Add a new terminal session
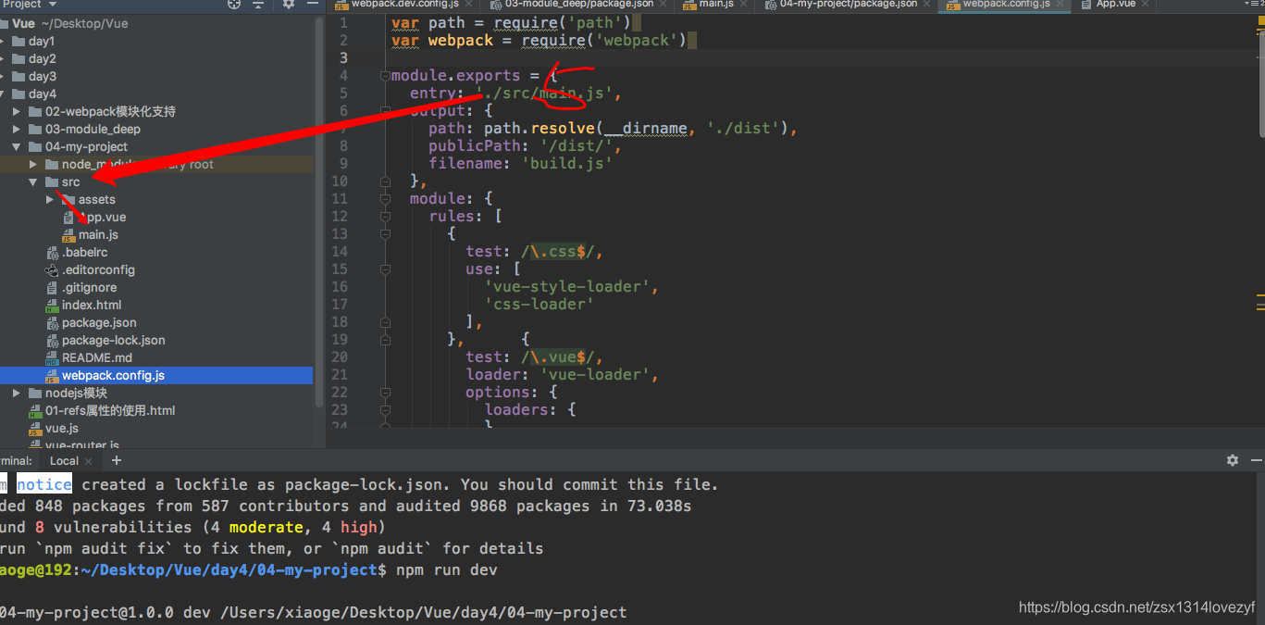Viewport: 1265px width, 625px height. tap(116, 460)
